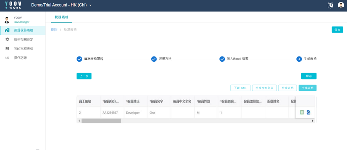
Task: Open the blue file preview icon in the row
Action: (x=309, y=112)
